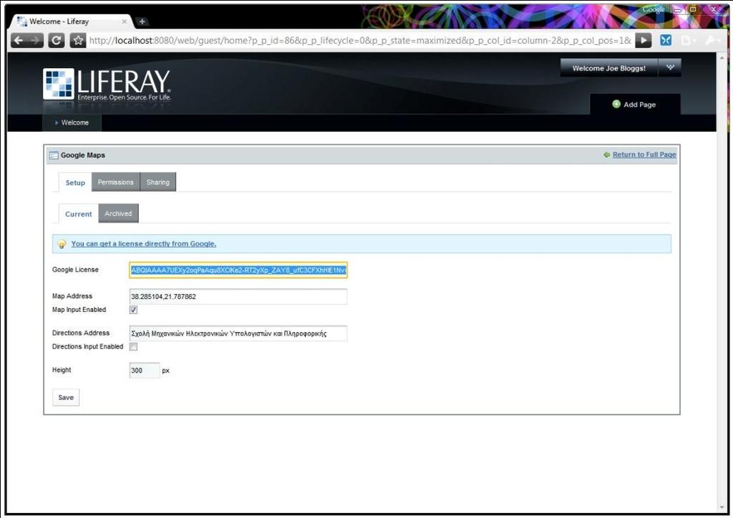Click the Go play arrow beside address bar
733x518 pixels.
644,40
